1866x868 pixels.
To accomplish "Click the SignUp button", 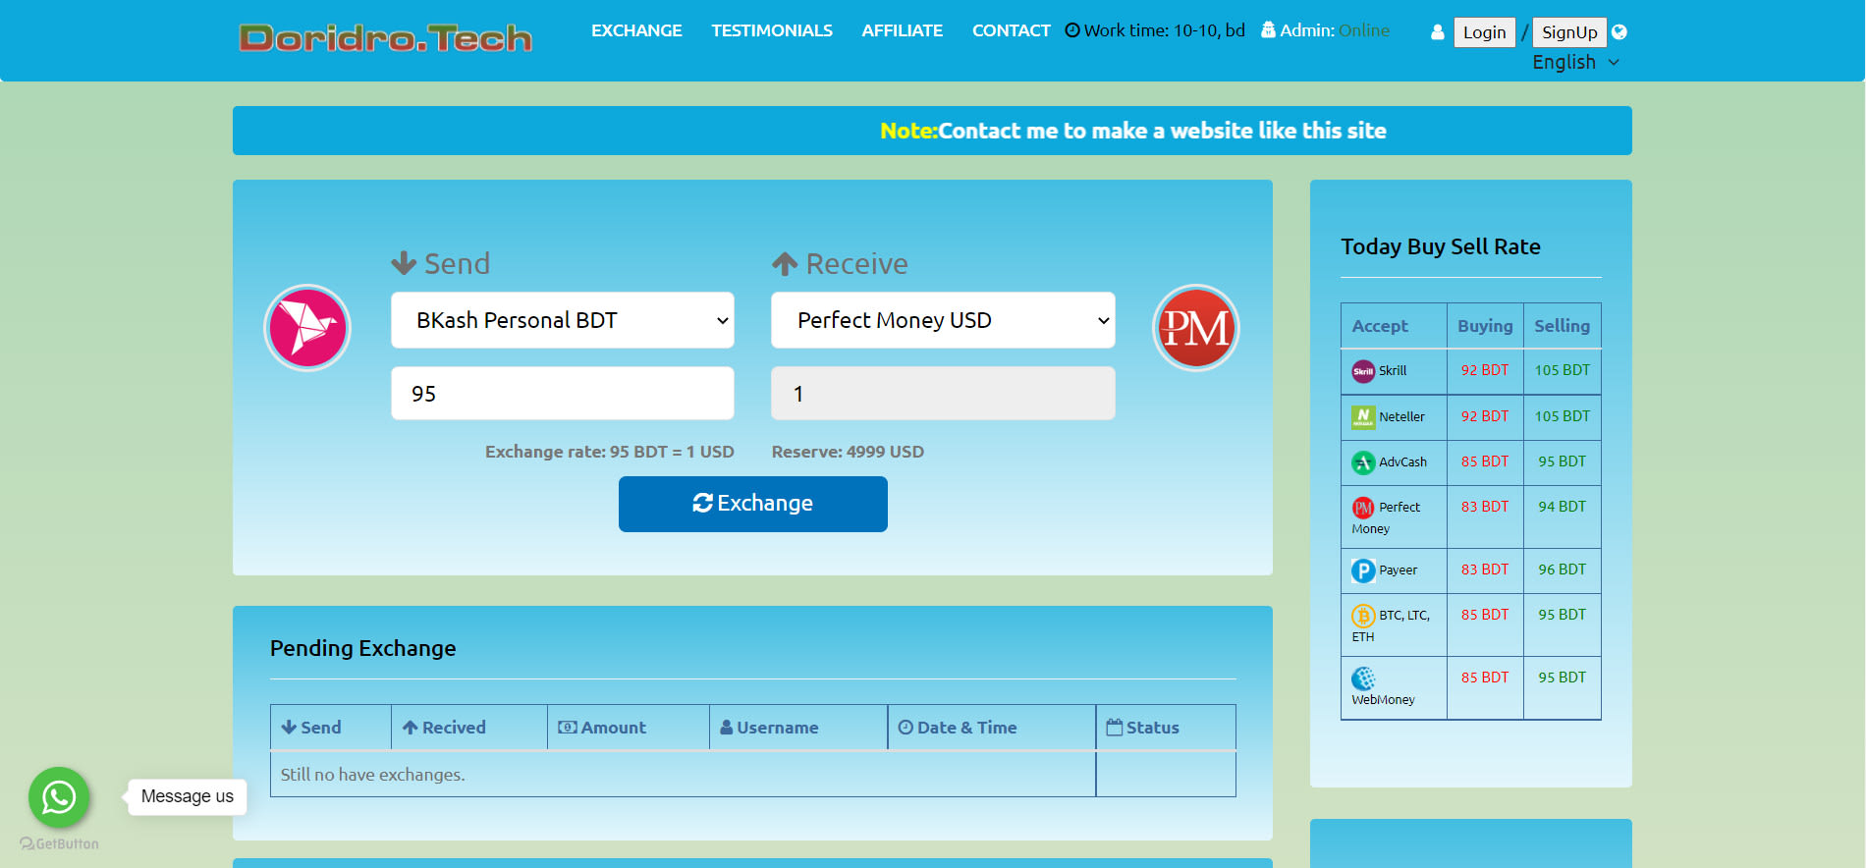I will click(1569, 32).
